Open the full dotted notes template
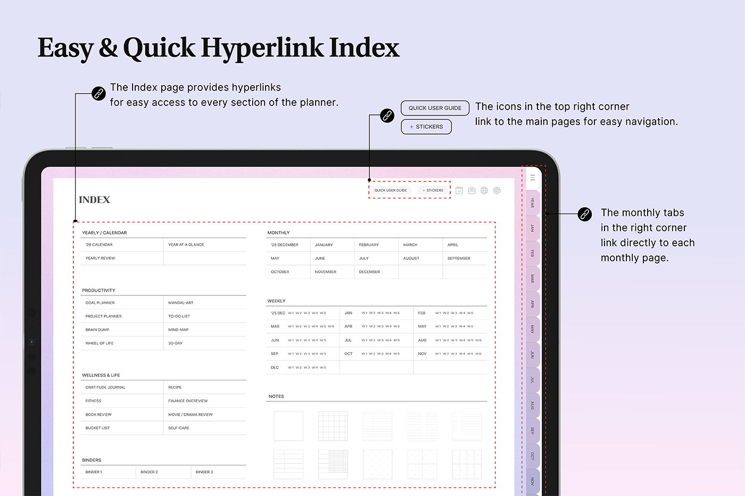 (x=377, y=465)
